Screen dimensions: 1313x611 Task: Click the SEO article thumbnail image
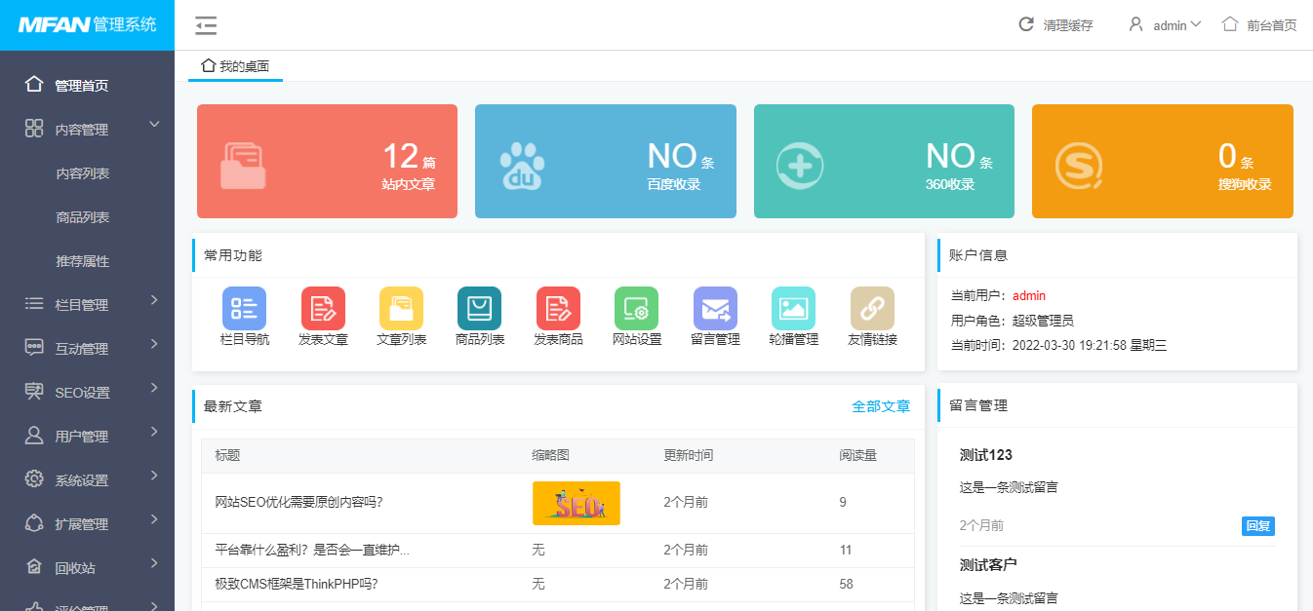[x=576, y=503]
